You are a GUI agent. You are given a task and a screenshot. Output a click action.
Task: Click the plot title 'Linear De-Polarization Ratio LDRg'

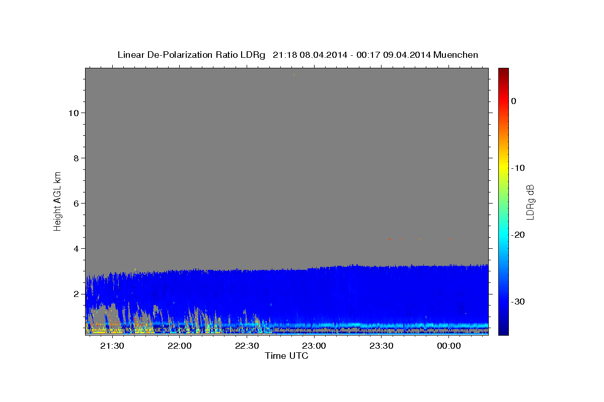(191, 55)
